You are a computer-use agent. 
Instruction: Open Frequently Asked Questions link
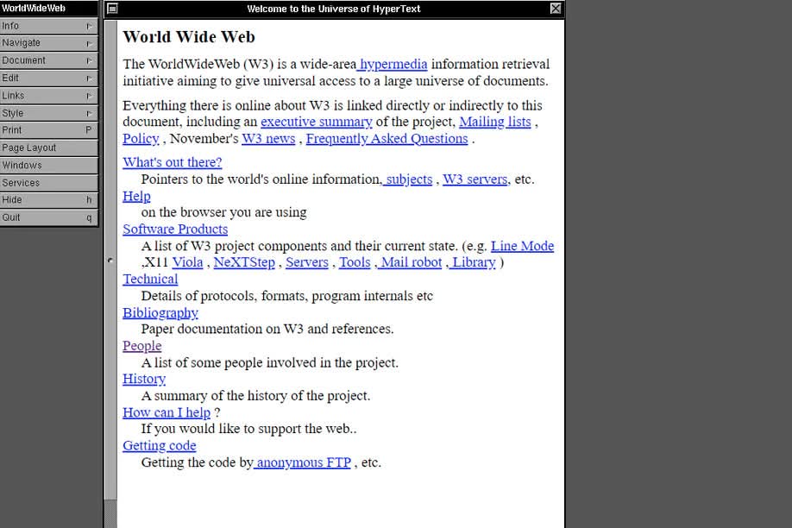tap(387, 138)
